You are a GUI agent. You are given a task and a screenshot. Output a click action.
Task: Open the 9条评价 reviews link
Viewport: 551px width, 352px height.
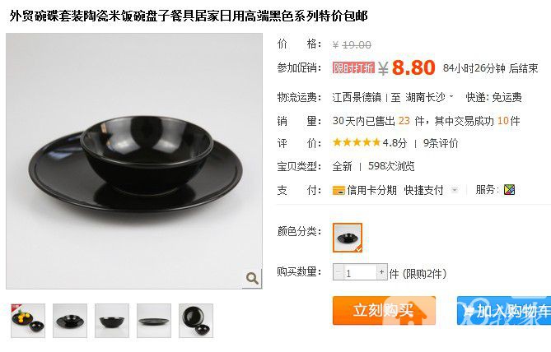pyautogui.click(x=441, y=143)
